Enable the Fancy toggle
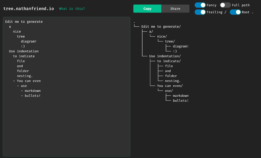This screenshot has height=158, width=261. coord(200,5)
